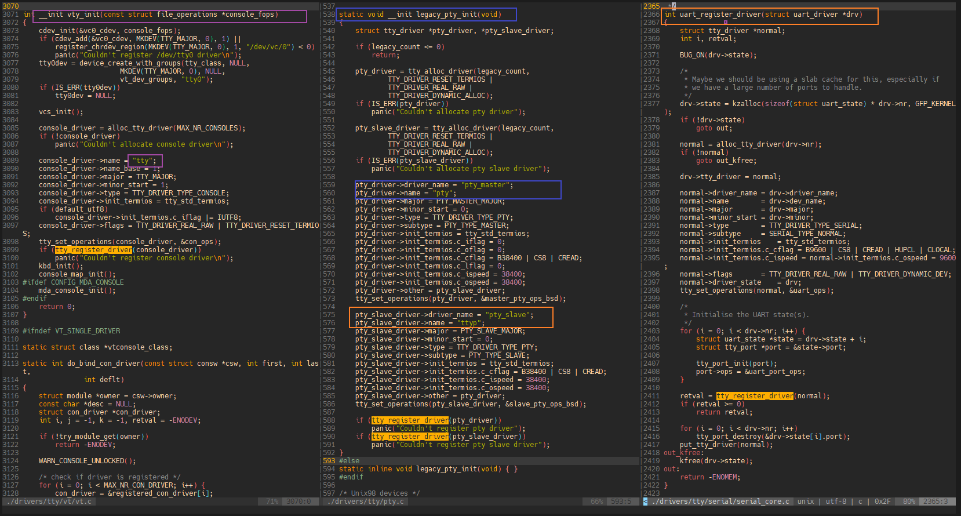Click the 'if (legacy_count <= 0)' line
Viewport: 961px width, 516px height.
tap(400, 47)
